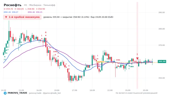Click the 350.00 price axis label

pos(162,78)
